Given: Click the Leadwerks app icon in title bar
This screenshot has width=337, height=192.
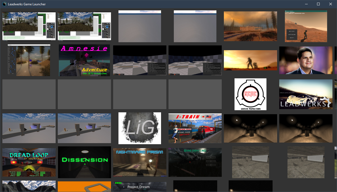Looking at the screenshot, I should click(5, 4).
